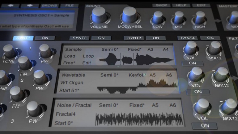Toggle the ON button beside SYNT3

tap(156, 38)
